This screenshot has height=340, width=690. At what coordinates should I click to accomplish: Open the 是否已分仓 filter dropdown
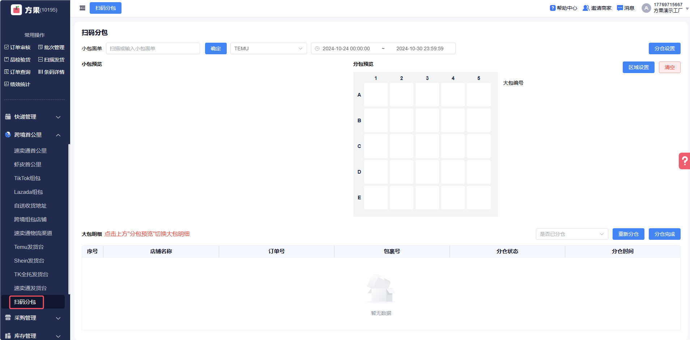pyautogui.click(x=571, y=234)
